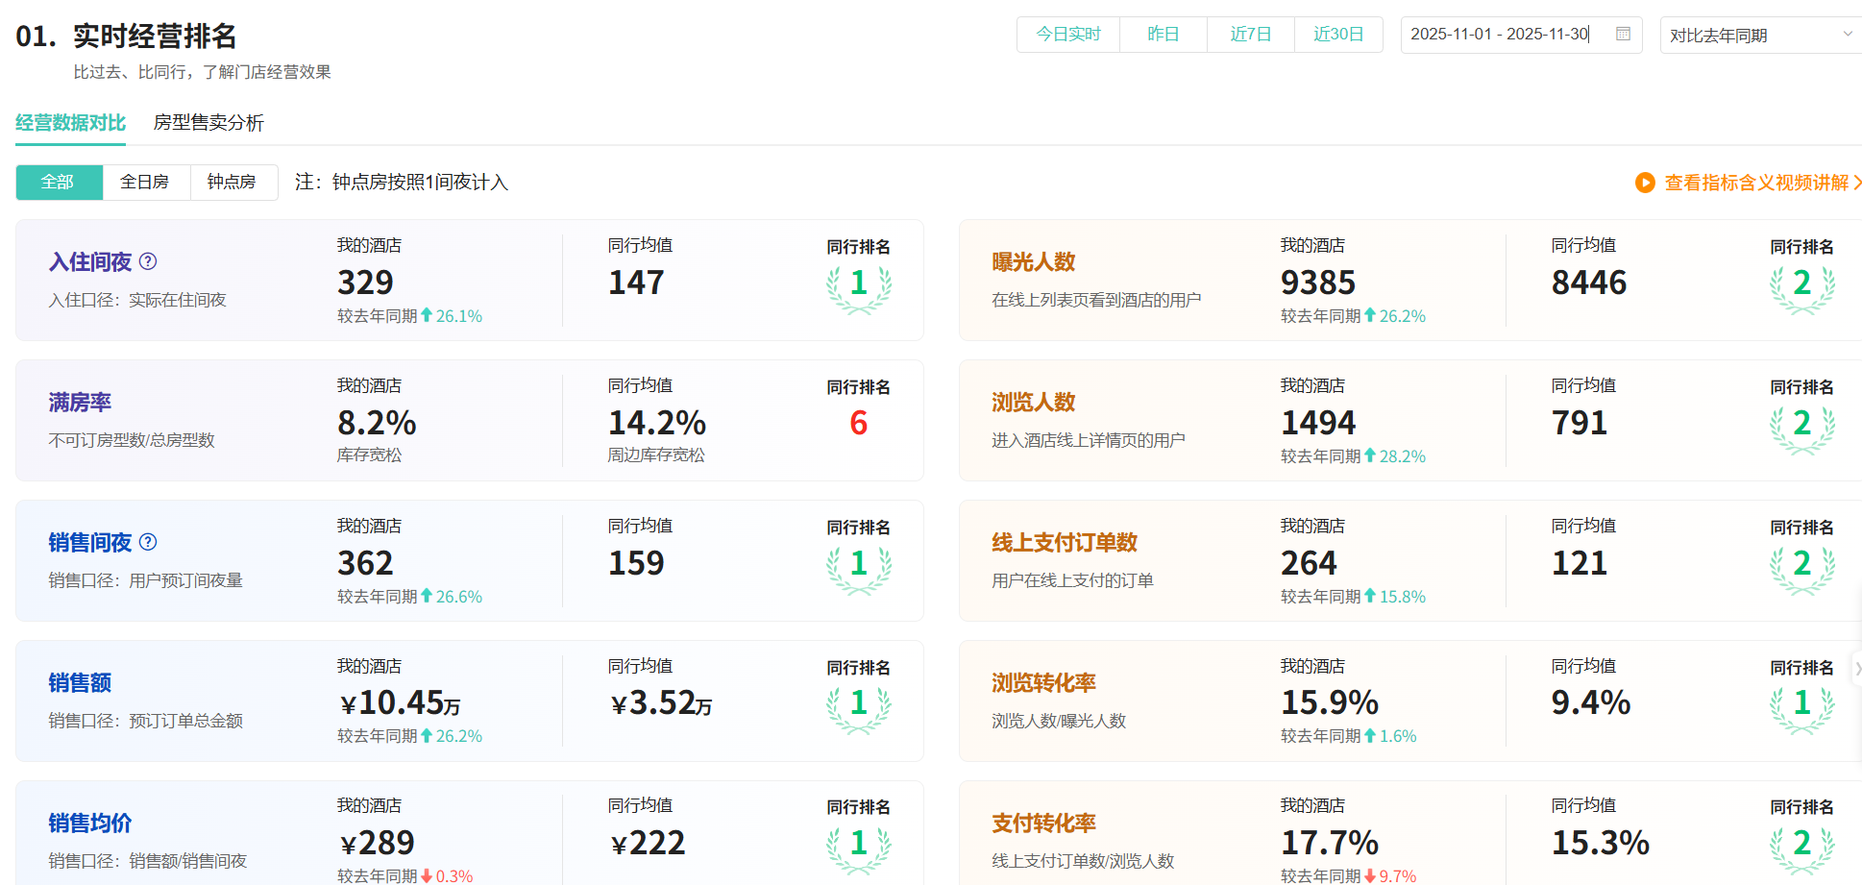The height and width of the screenshot is (885, 1862).
Task: Click 曝光人数 peer rank 2 laurel badge
Action: click(1802, 288)
